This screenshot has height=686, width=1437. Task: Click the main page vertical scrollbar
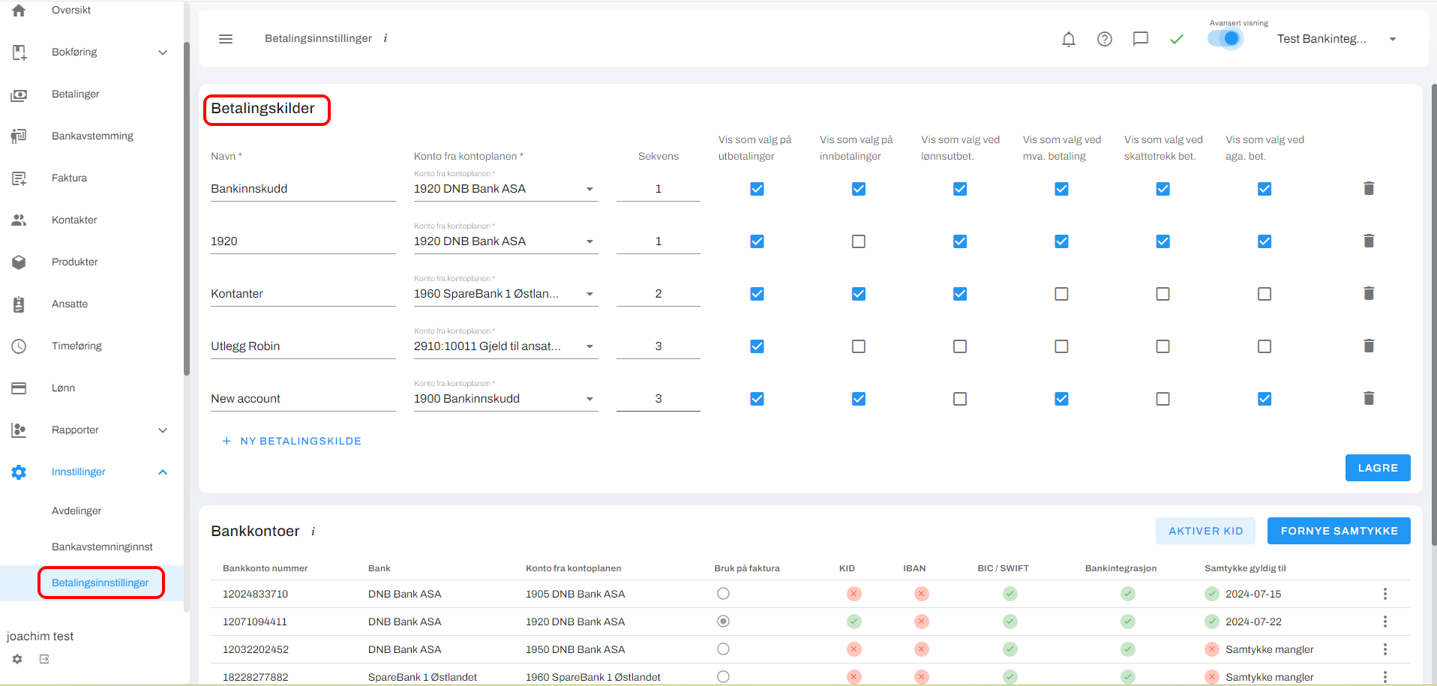coord(1434,315)
